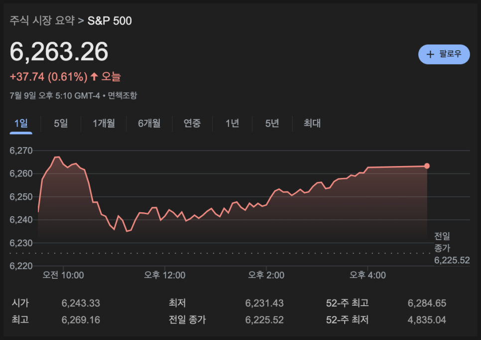Image resolution: width=481 pixels, height=340 pixels.
Task: Click the 시가 value 6,243.33
Action: pos(81,303)
